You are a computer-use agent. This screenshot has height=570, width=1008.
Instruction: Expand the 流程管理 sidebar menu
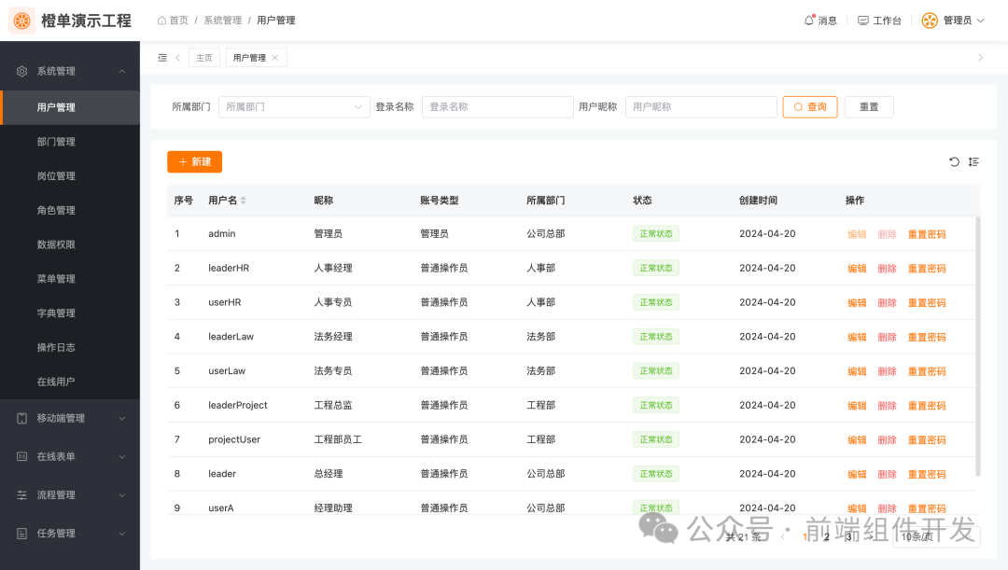[58, 494]
